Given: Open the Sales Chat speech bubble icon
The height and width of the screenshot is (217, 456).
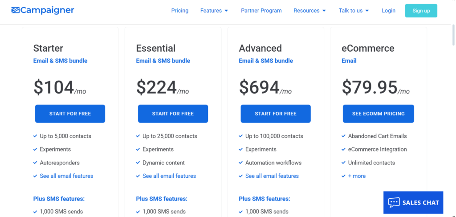Looking at the screenshot, I should [394, 202].
